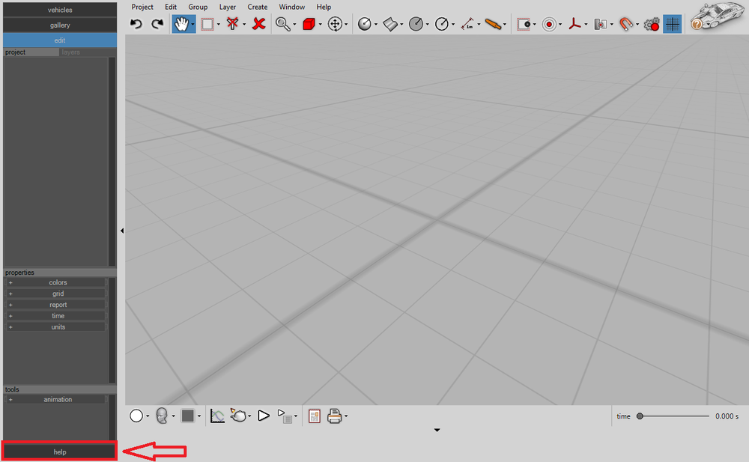
Task: Click the curved gray surface icon
Action: pos(390,24)
